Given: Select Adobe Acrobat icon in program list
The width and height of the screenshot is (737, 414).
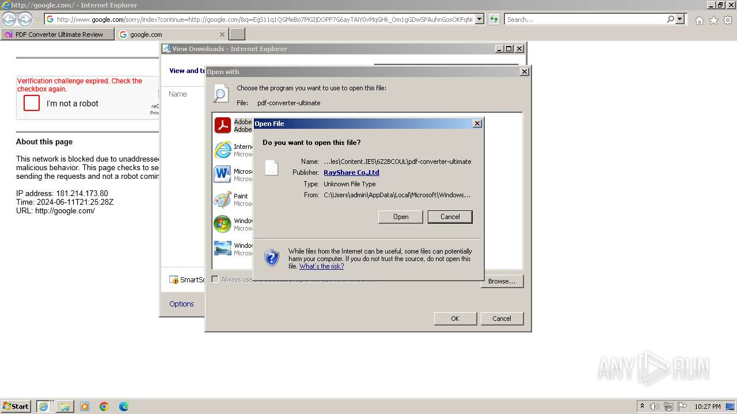Looking at the screenshot, I should 222,125.
